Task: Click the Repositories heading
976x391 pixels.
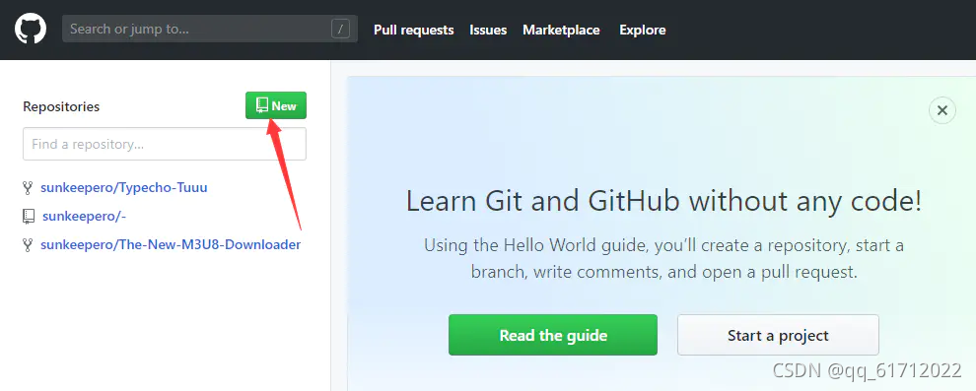Action: (x=61, y=106)
